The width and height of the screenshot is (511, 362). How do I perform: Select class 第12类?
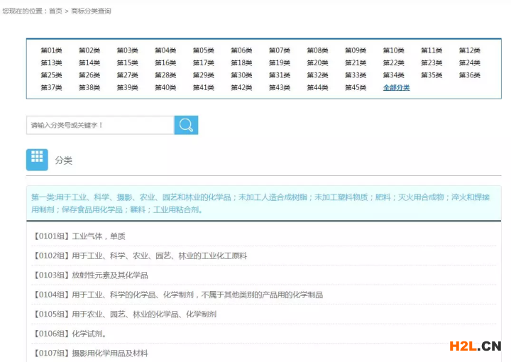469,50
